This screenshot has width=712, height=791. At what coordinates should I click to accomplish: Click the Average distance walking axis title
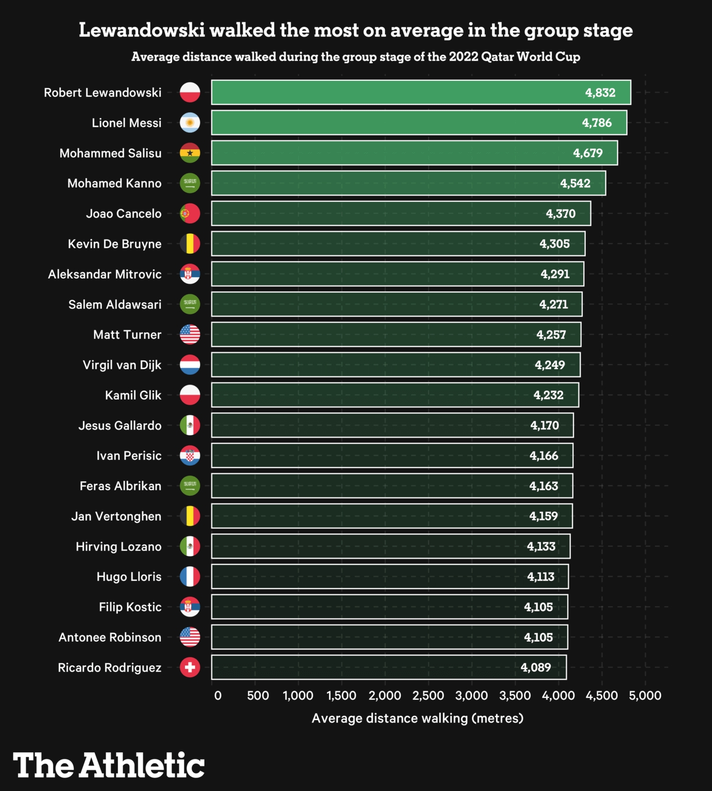click(417, 718)
